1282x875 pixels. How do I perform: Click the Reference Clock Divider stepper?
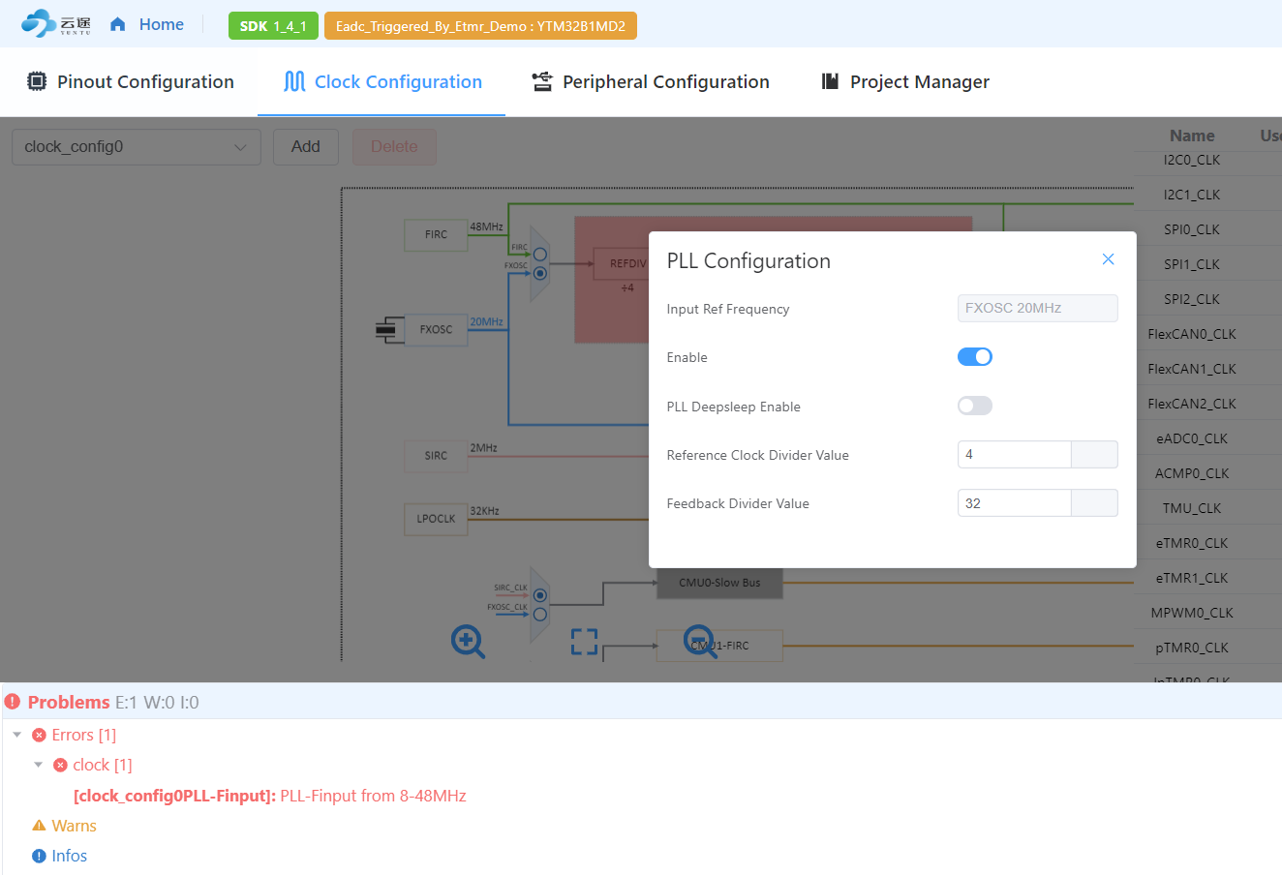click(1094, 454)
